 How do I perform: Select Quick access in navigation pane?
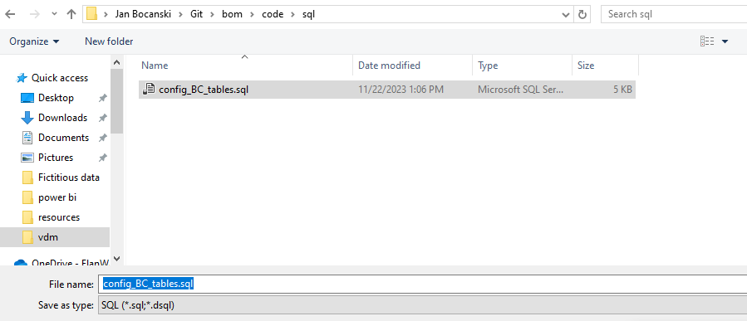[60, 77]
